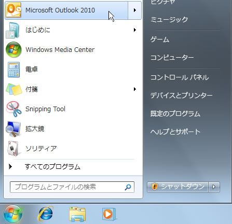Click the はじめに label
Viewport: 232px width, 224px height.
point(38,30)
